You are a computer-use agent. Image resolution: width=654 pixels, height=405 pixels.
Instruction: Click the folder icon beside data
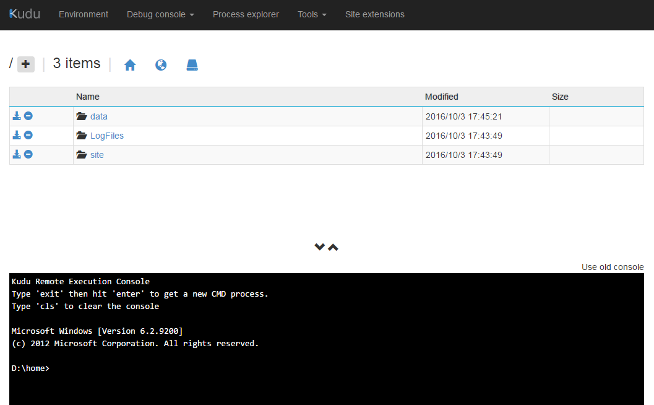pos(82,116)
